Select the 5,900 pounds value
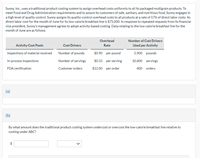The width and height of the screenshot is (200, 158). point(145,53)
